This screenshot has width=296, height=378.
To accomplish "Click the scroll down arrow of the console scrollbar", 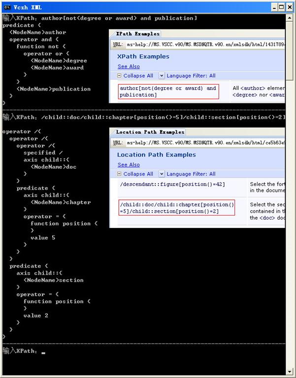I will click(x=290, y=372).
